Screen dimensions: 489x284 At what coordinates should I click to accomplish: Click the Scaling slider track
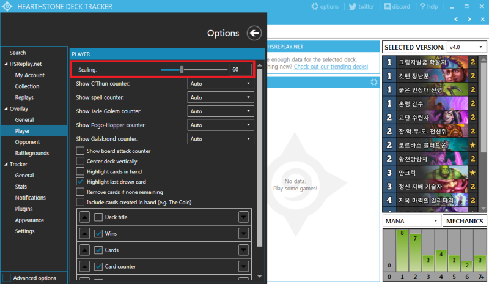click(x=194, y=70)
